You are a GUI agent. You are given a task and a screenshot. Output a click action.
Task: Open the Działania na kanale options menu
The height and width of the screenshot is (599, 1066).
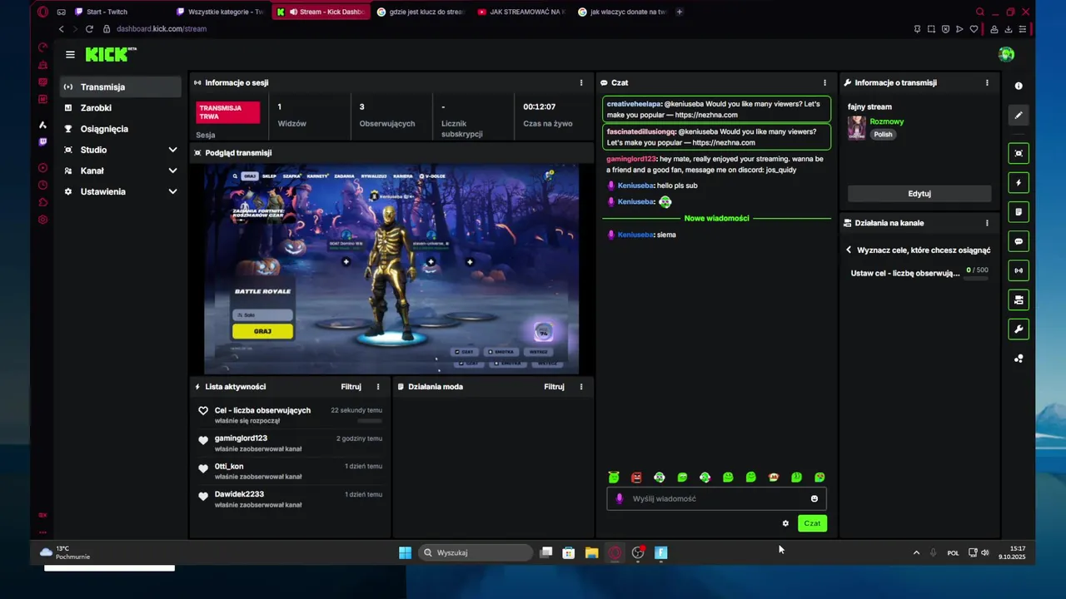(x=987, y=223)
